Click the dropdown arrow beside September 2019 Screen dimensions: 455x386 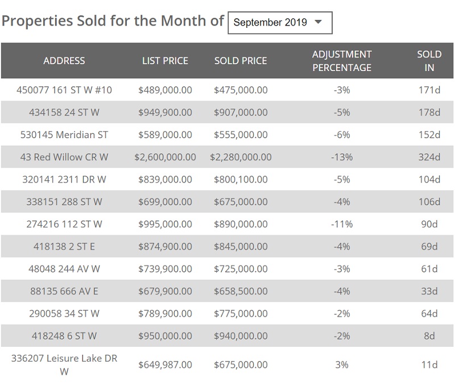[x=318, y=22]
